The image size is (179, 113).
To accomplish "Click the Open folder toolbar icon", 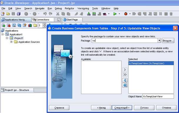I will tap(8, 14).
